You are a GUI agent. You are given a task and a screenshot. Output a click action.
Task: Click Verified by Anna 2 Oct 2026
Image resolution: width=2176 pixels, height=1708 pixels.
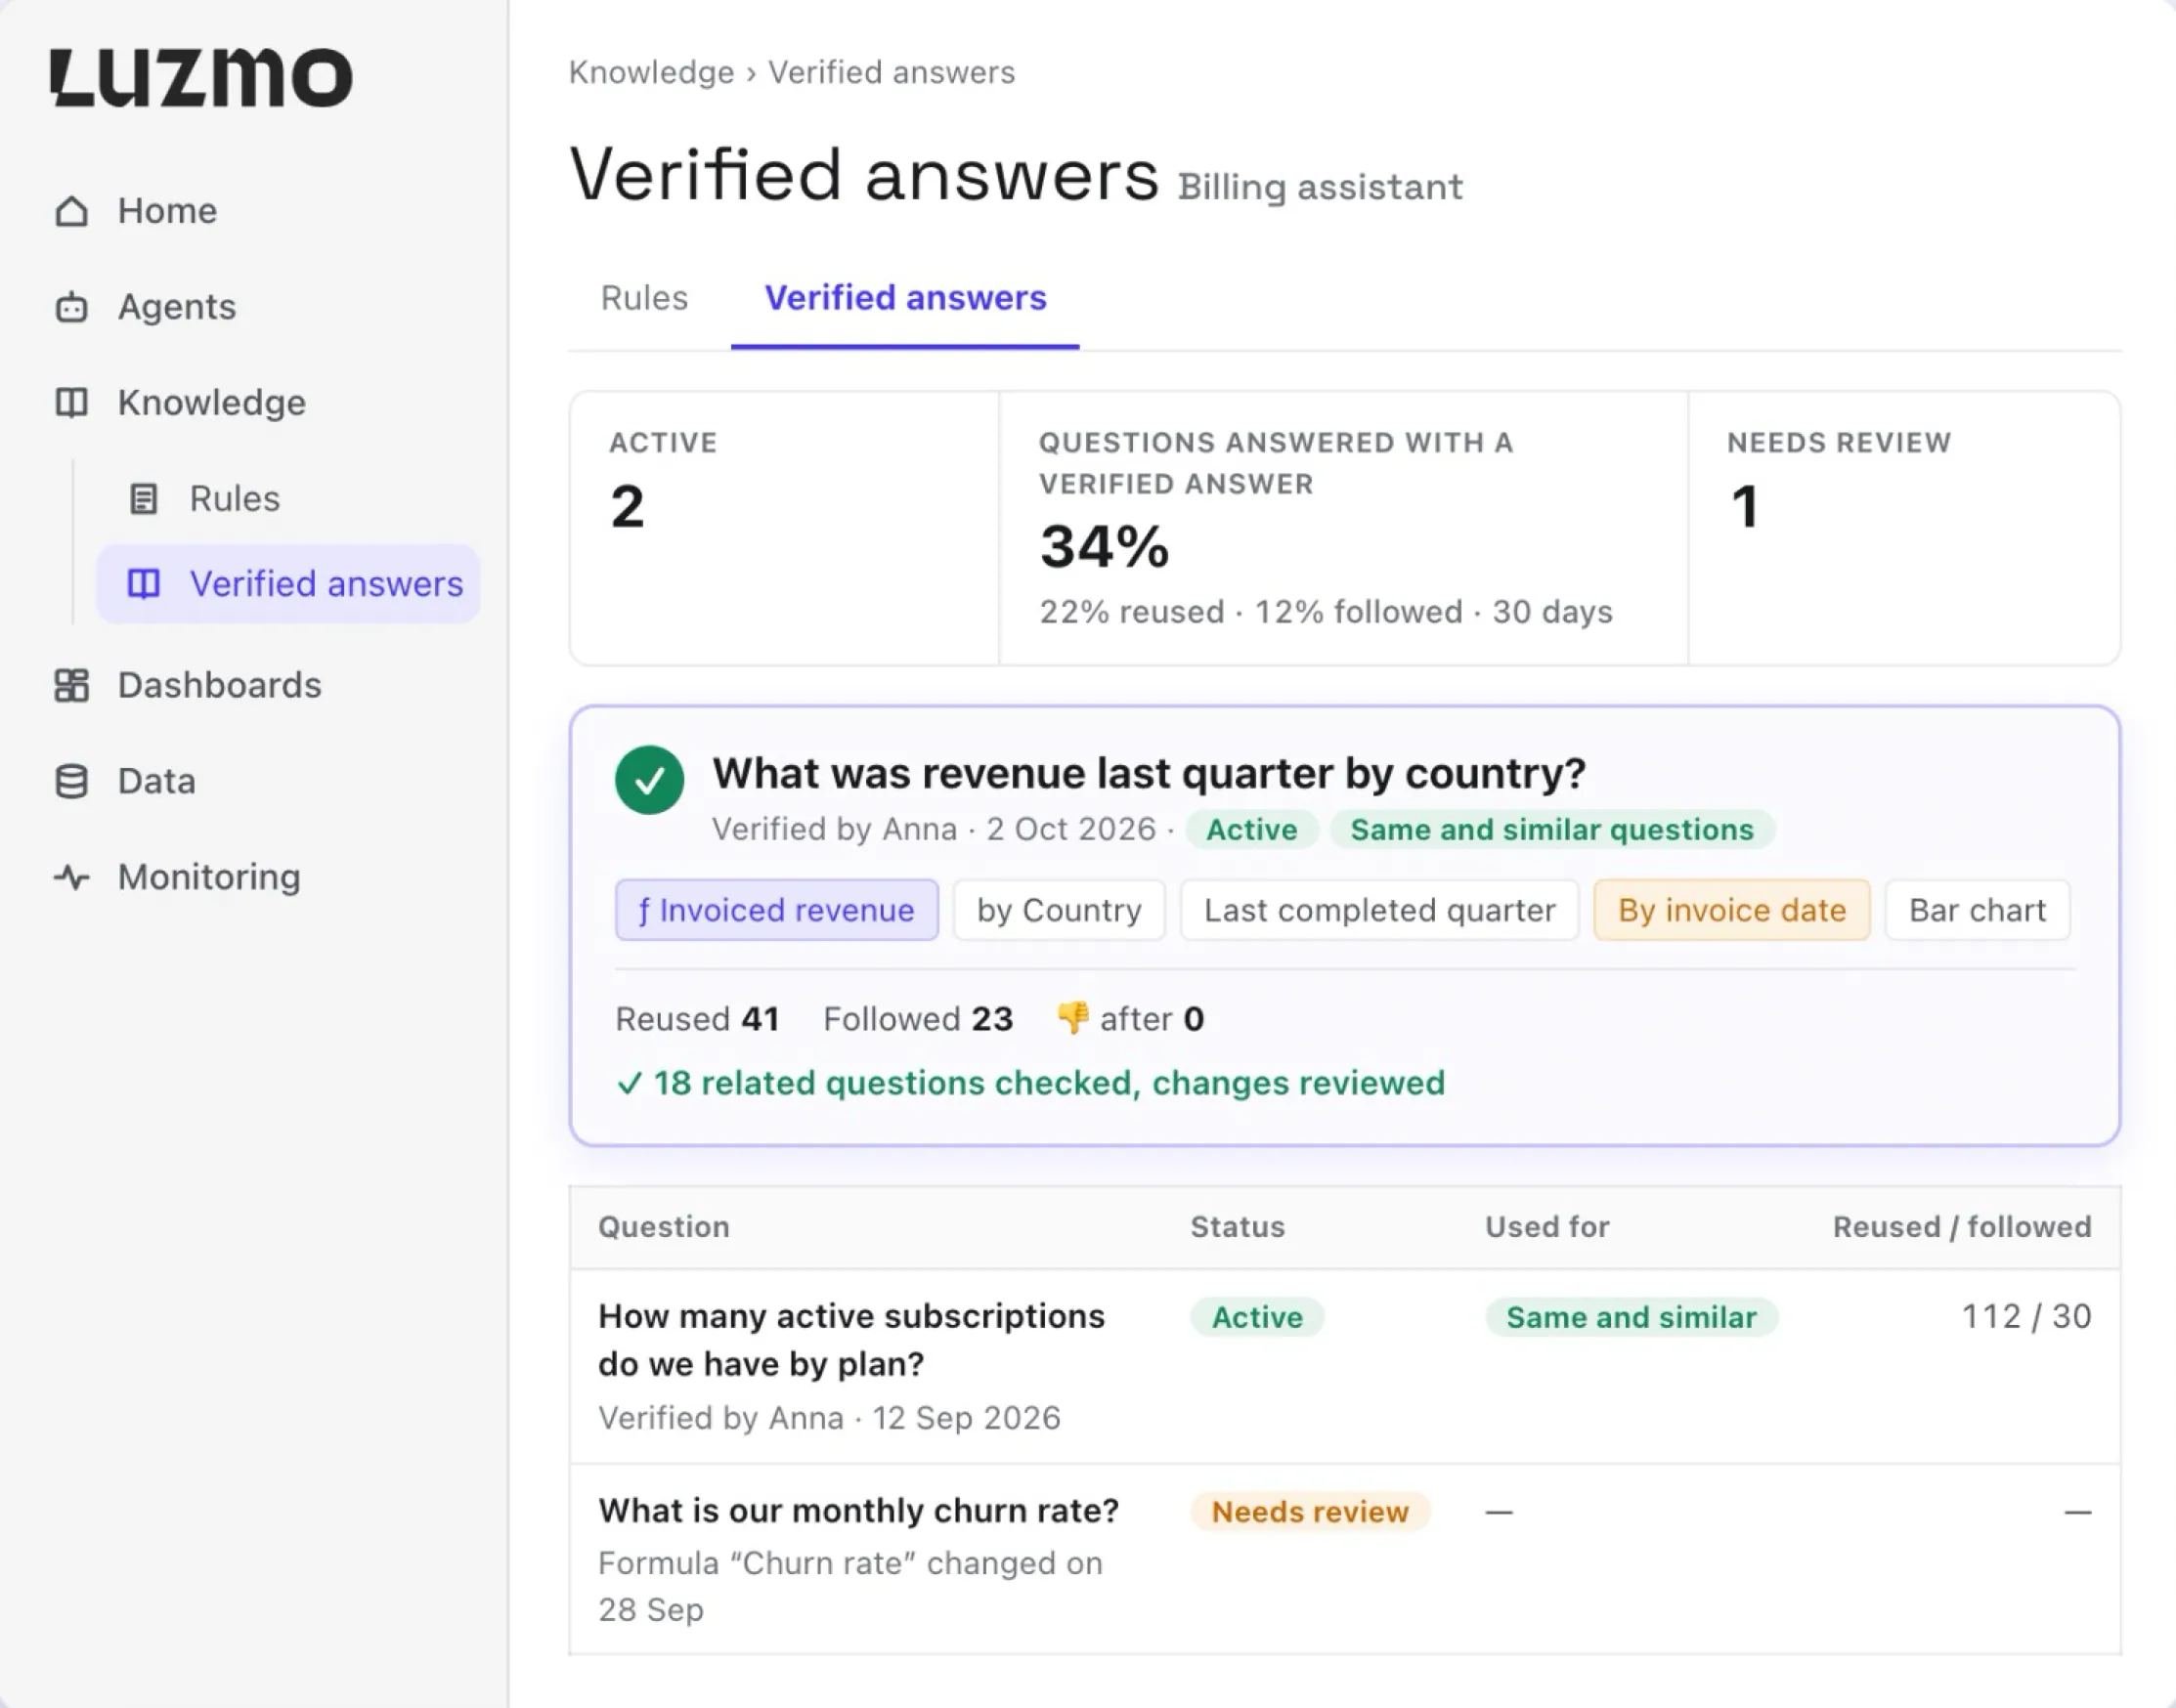(934, 829)
